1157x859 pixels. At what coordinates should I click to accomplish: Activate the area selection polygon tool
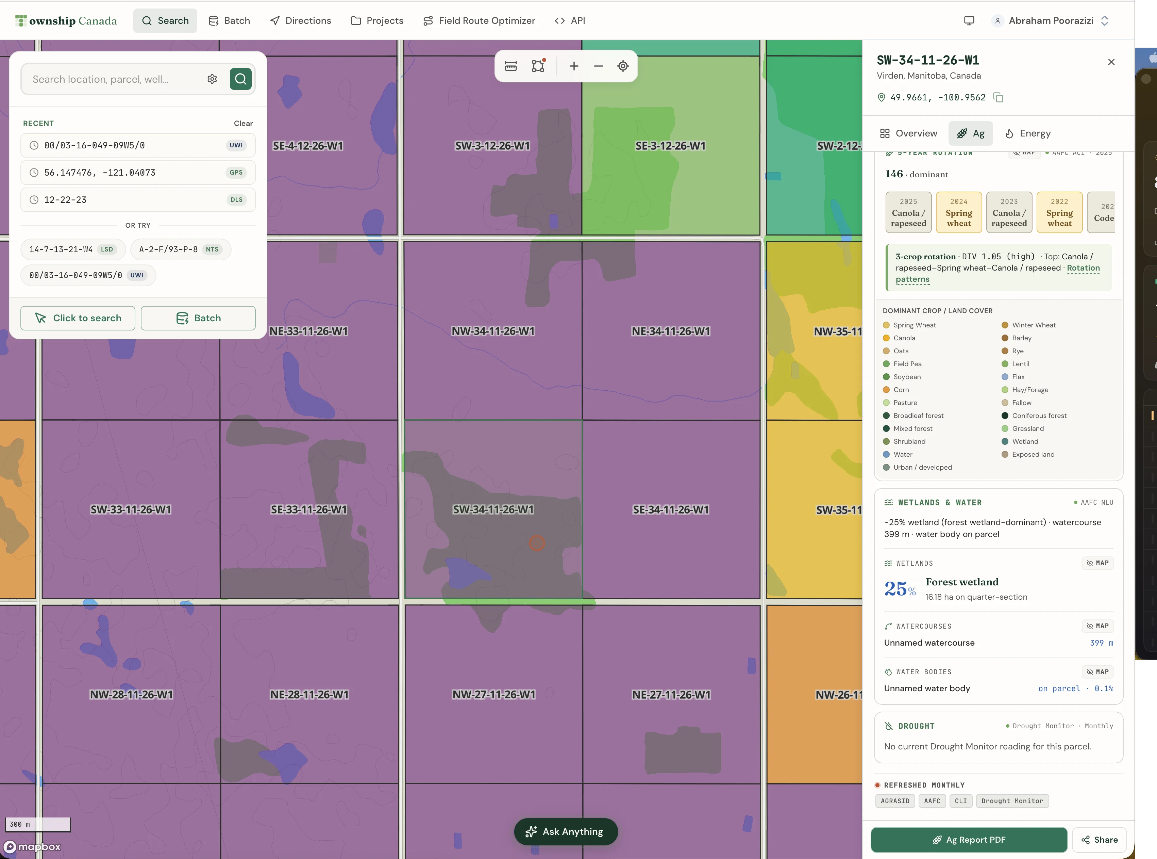tap(538, 66)
